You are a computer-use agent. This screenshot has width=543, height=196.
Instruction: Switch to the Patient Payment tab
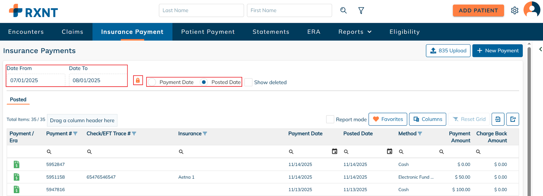pyautogui.click(x=208, y=32)
